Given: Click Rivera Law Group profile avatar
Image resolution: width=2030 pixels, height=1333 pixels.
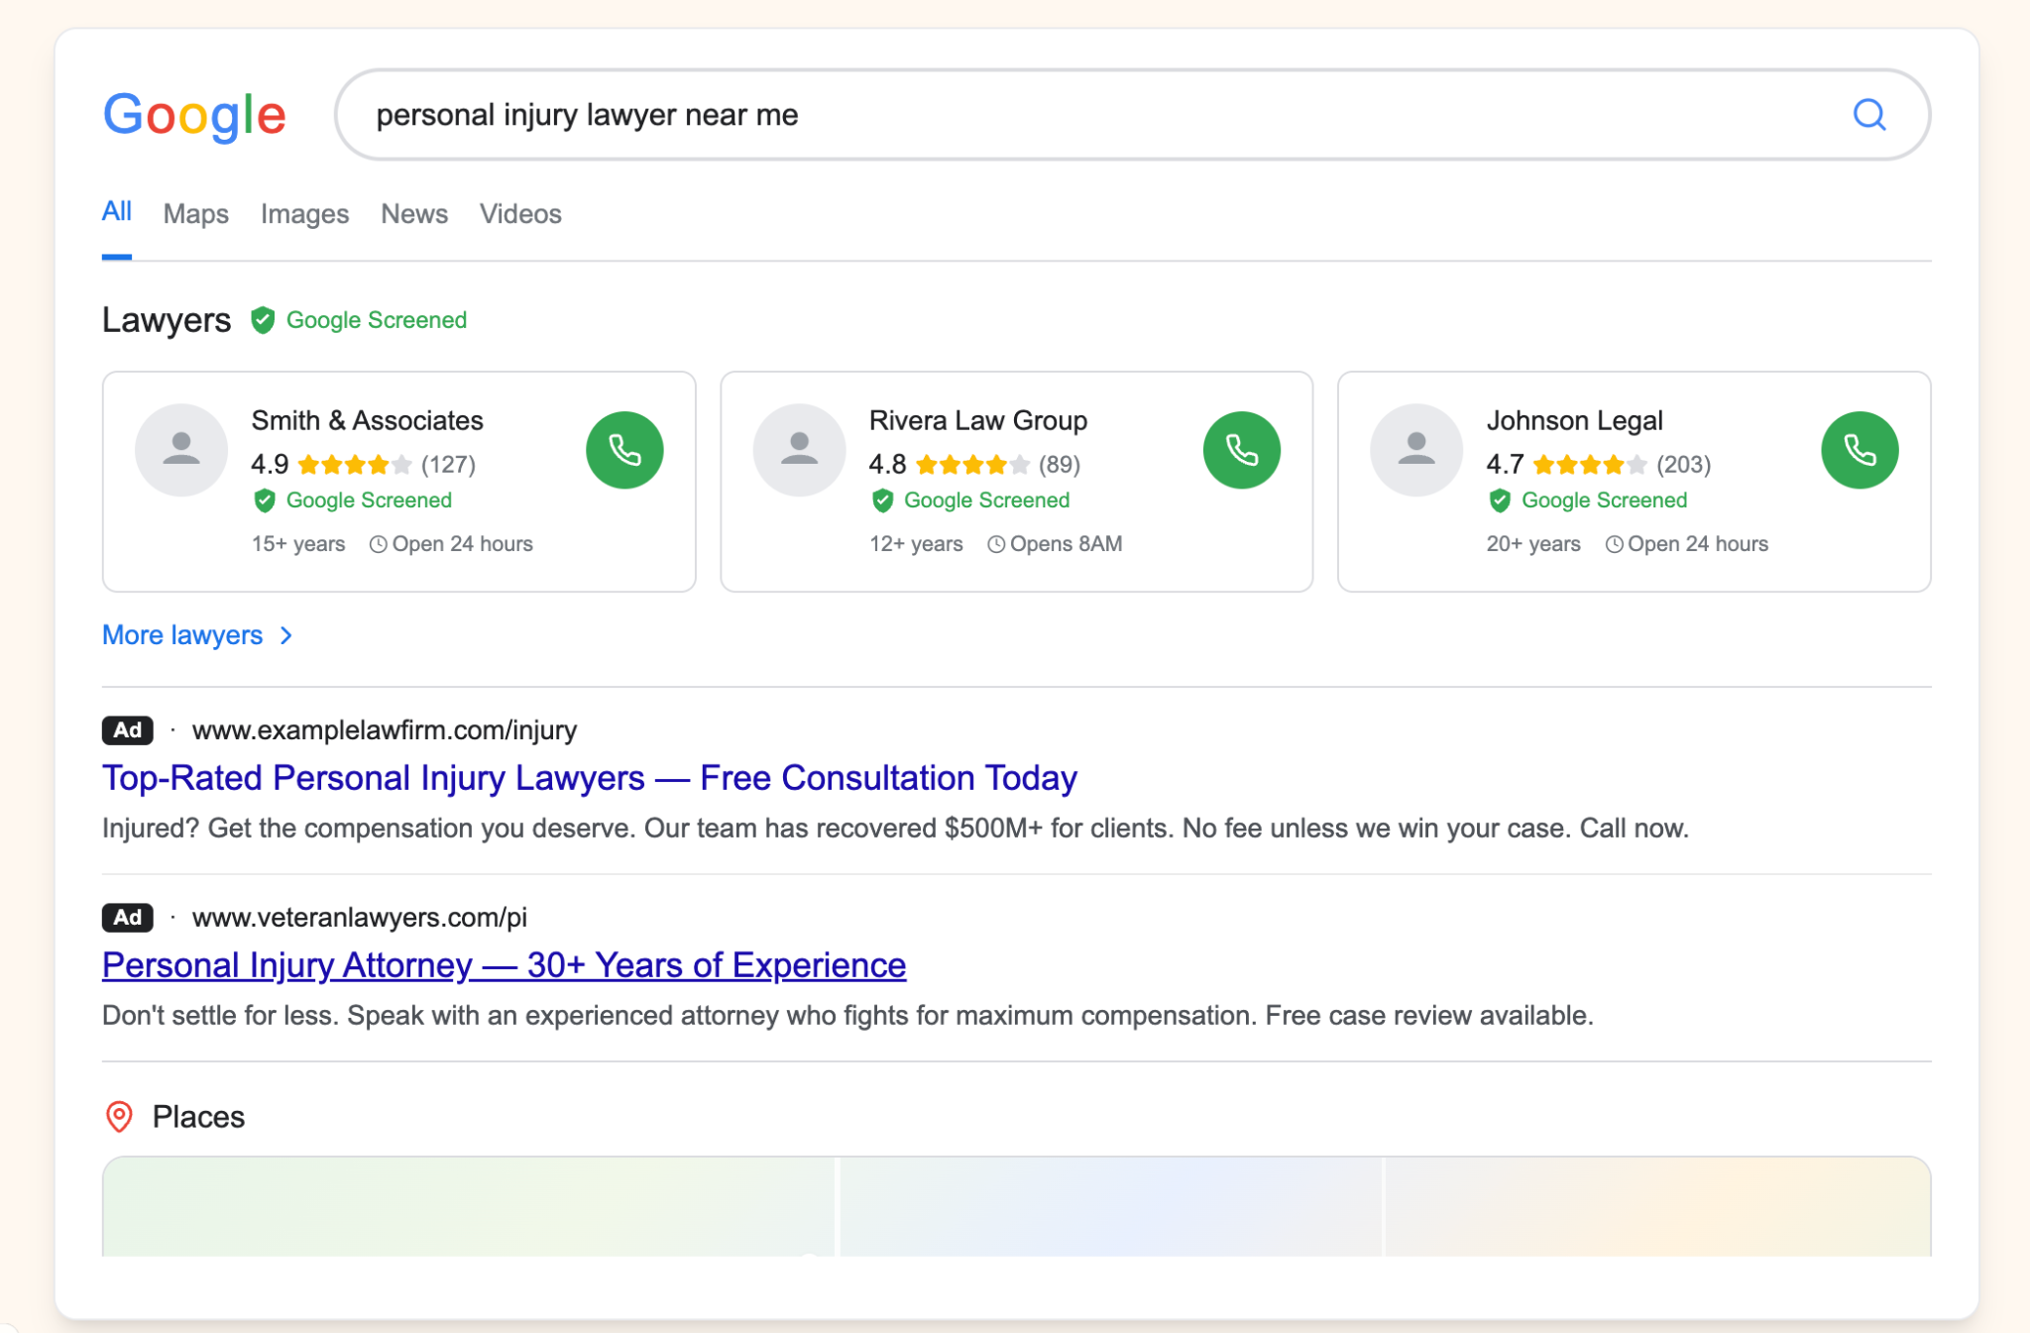Looking at the screenshot, I should [799, 450].
